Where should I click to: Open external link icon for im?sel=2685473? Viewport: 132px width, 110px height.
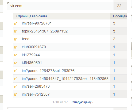[x=16, y=87]
